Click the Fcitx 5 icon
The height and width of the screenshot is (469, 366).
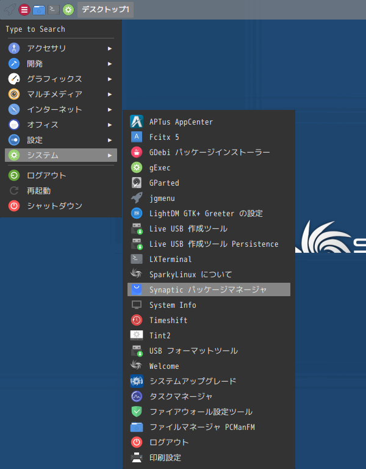click(x=137, y=137)
